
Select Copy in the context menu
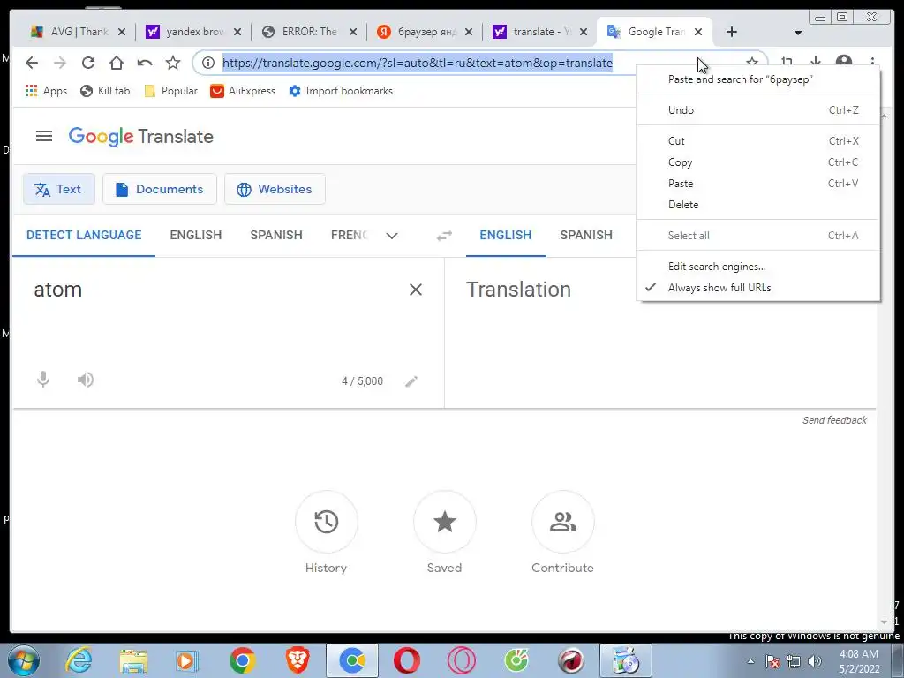tap(758, 162)
